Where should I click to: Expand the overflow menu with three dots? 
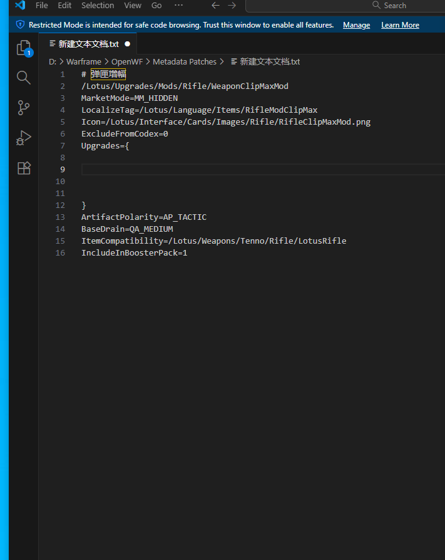tap(178, 6)
